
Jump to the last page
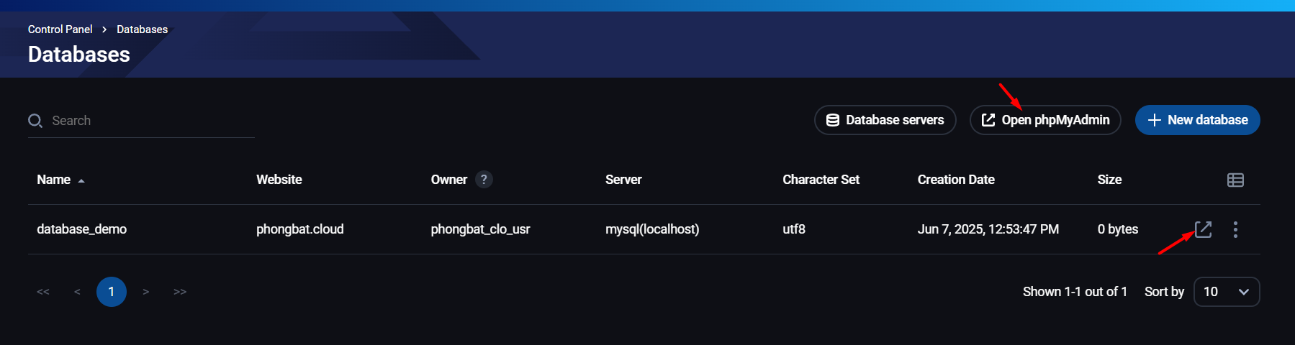(x=180, y=292)
